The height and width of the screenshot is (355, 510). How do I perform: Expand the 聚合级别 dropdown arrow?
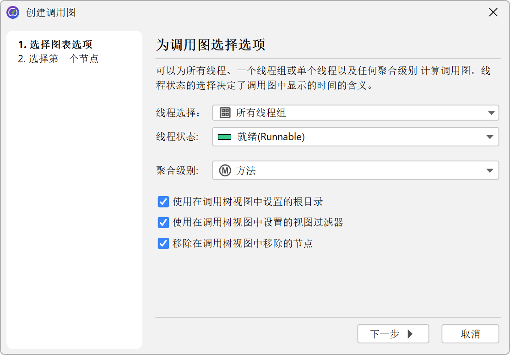coord(491,171)
